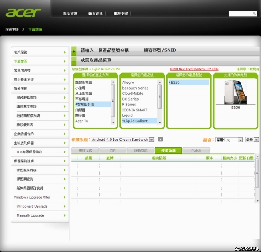This screenshot has height=252, width=261.
Task: Open the 最新 sort dropdown
Action: (x=252, y=140)
